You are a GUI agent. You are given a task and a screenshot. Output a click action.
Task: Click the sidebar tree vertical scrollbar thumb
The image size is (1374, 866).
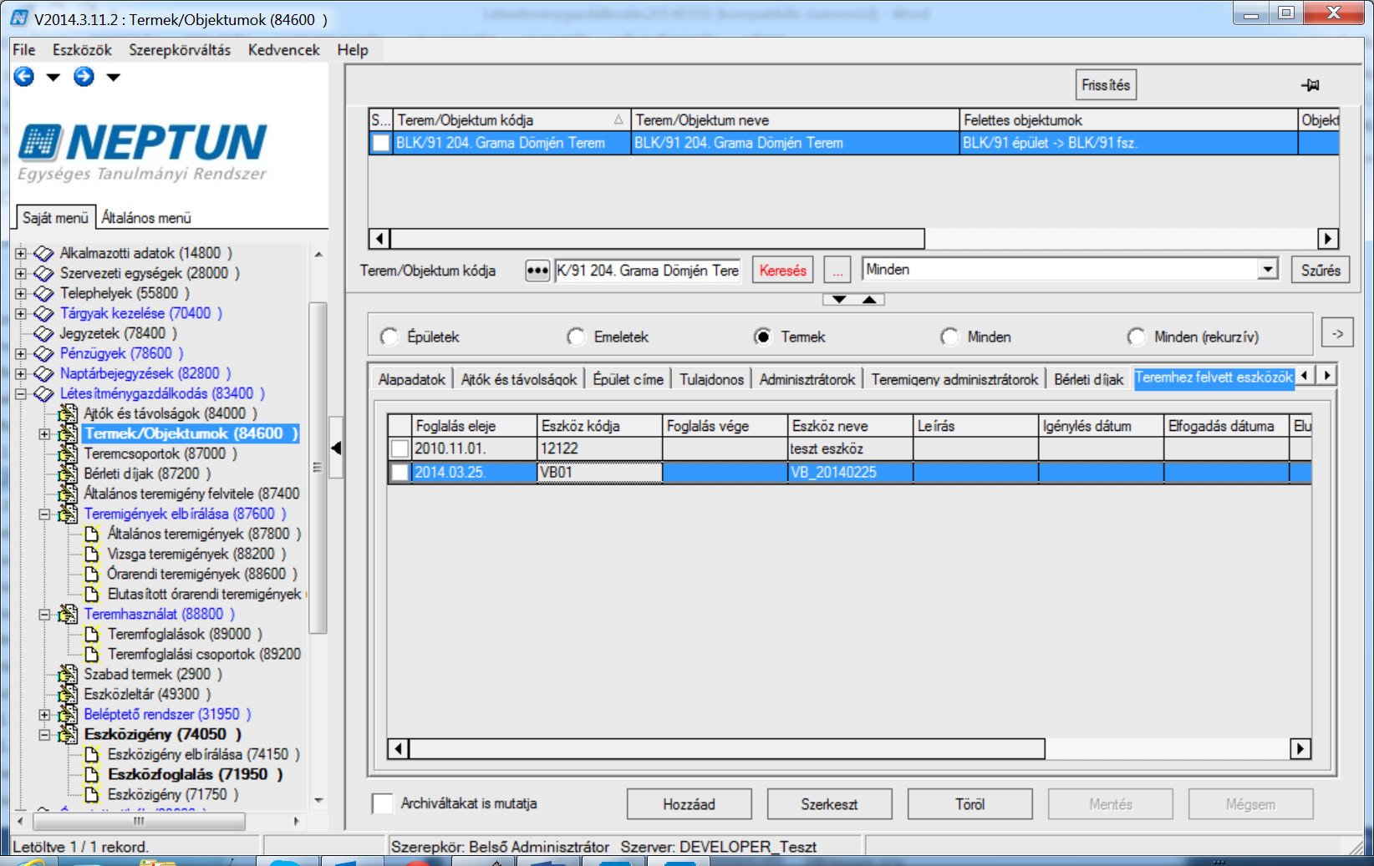318,468
